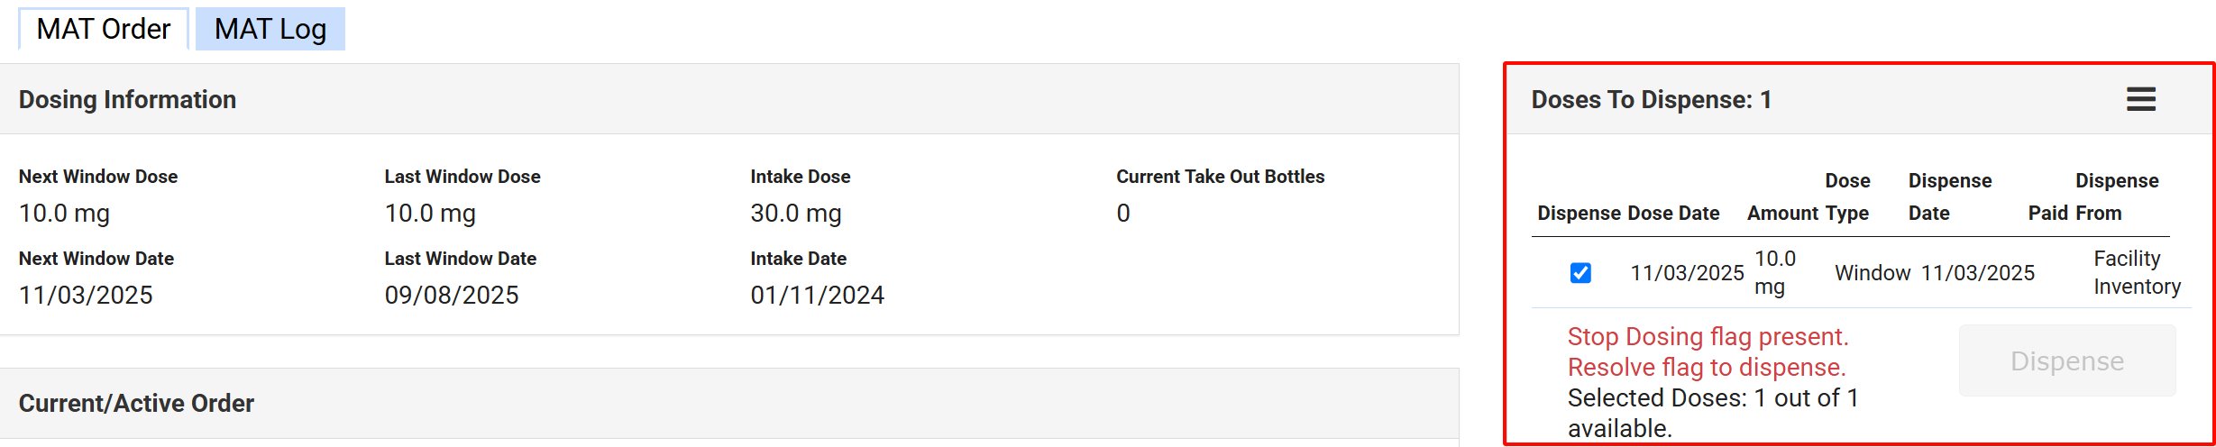Click the Dispense Date column header
Image resolution: width=2216 pixels, height=447 pixels.
pos(1949,196)
